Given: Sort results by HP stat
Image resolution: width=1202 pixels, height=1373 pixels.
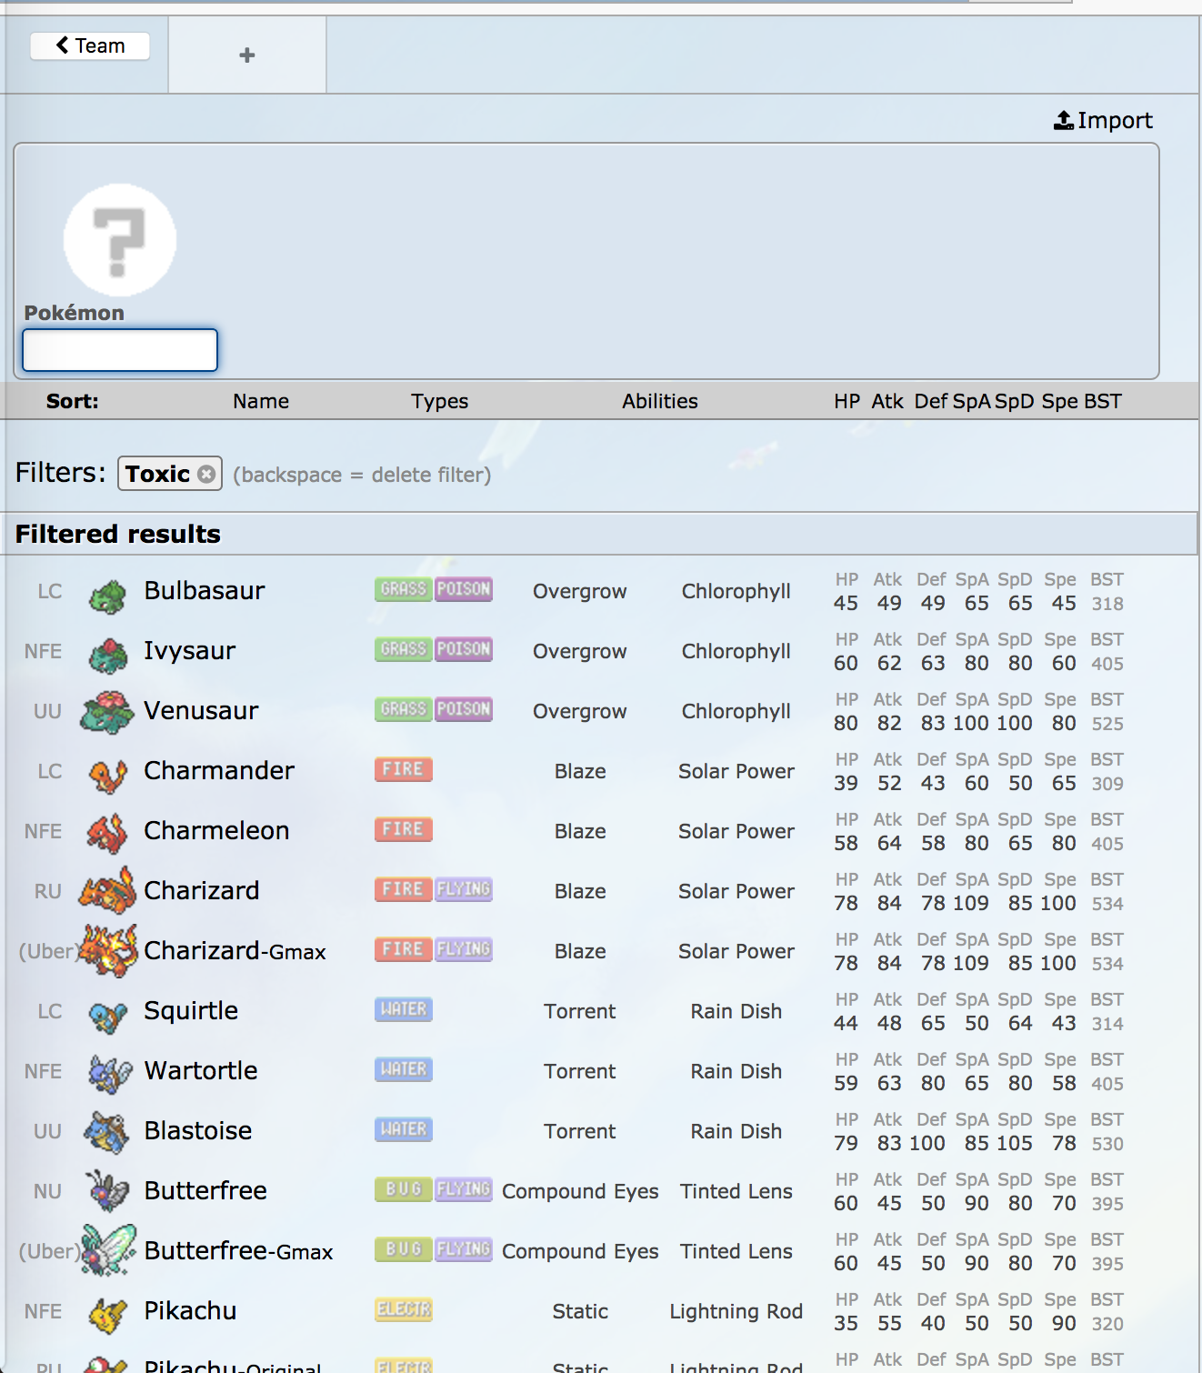Looking at the screenshot, I should coord(846,401).
